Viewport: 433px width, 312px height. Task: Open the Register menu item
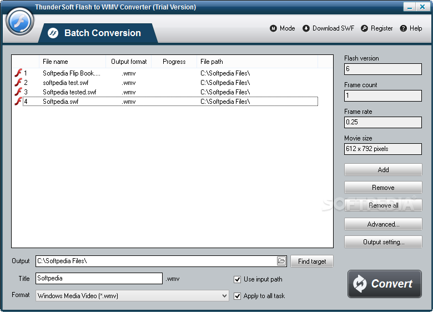tap(377, 28)
